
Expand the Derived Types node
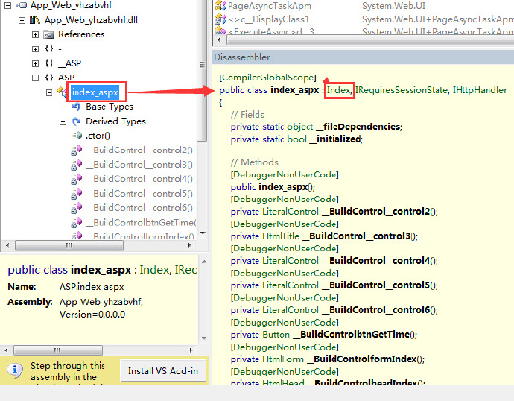(63, 121)
